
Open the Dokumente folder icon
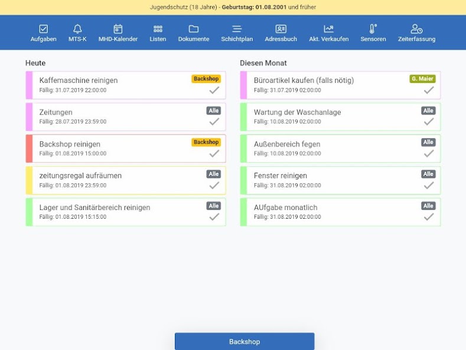tap(194, 29)
